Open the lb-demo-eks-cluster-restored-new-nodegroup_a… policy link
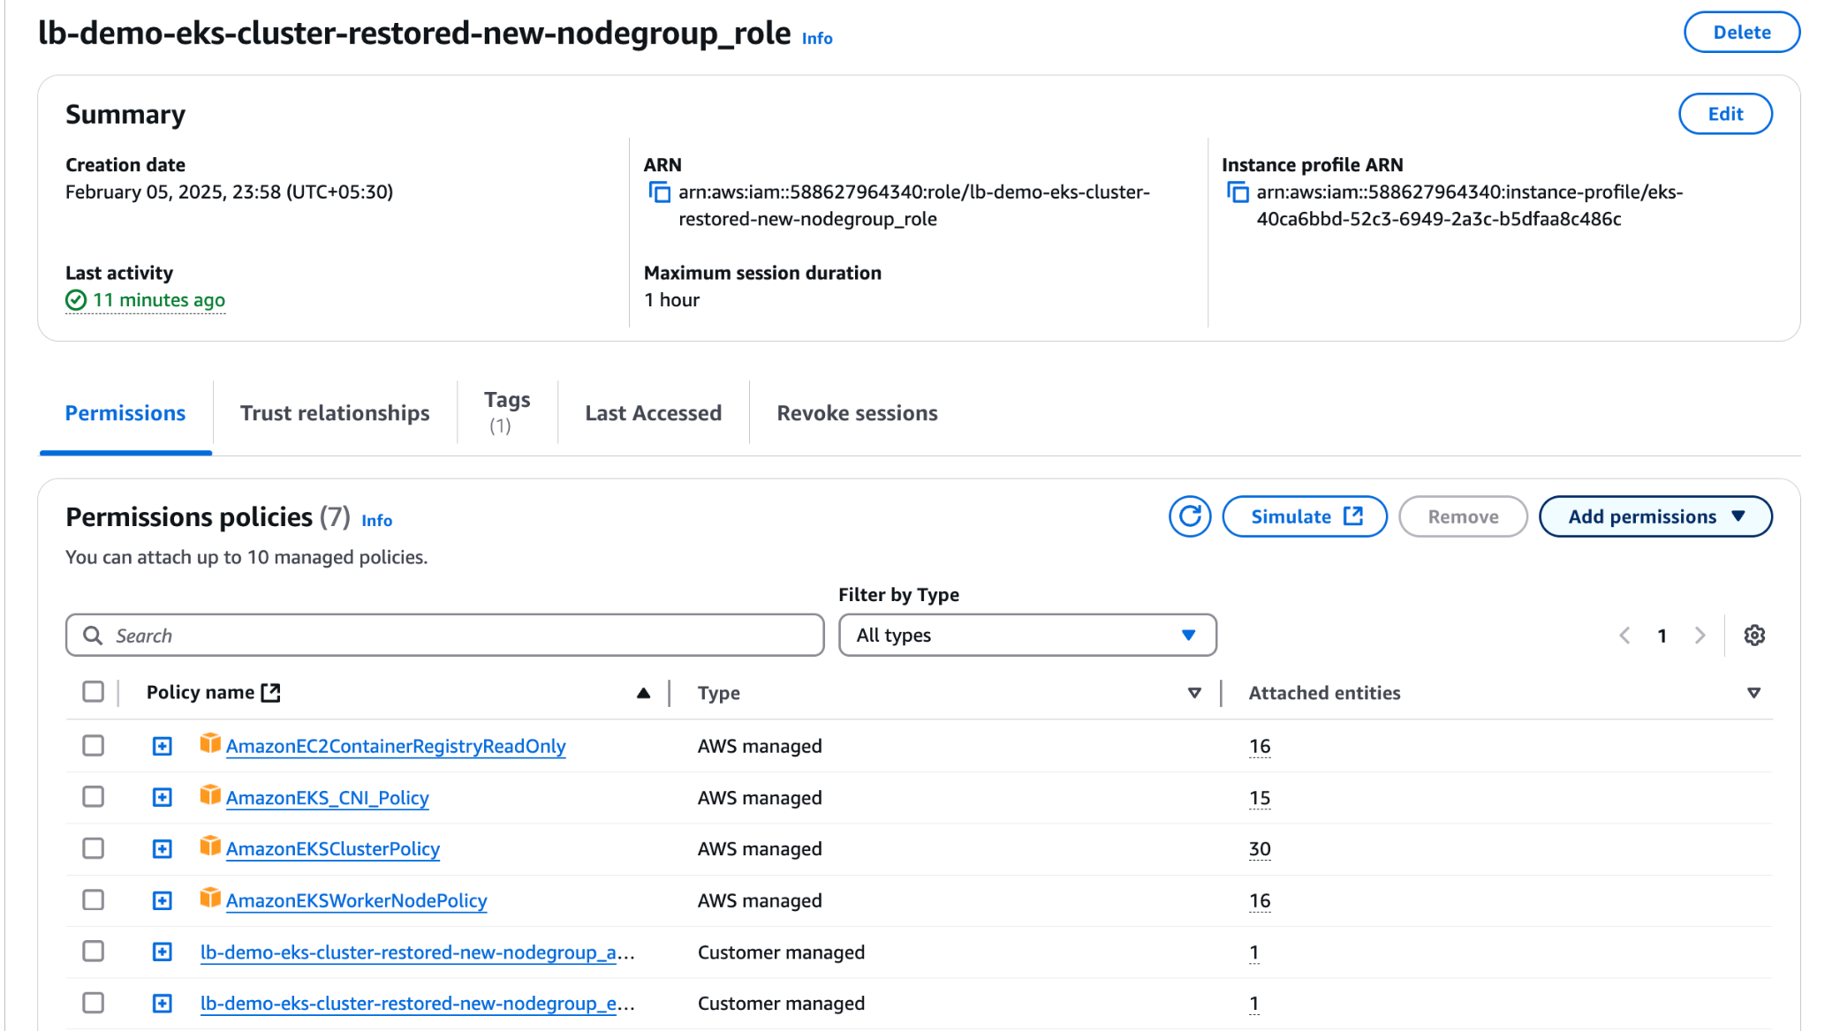 (418, 952)
